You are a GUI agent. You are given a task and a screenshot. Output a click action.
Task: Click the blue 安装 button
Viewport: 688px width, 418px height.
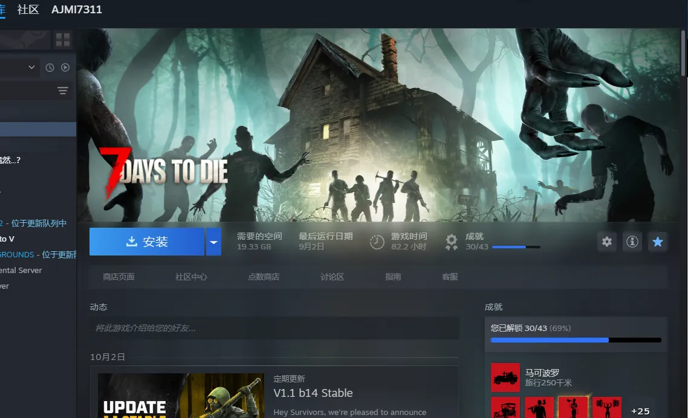pyautogui.click(x=147, y=242)
